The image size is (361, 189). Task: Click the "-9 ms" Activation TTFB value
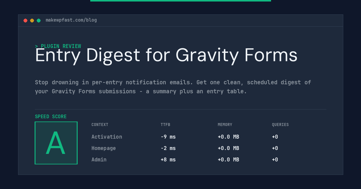pos(168,137)
